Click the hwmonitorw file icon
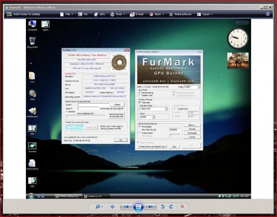 tap(33, 164)
